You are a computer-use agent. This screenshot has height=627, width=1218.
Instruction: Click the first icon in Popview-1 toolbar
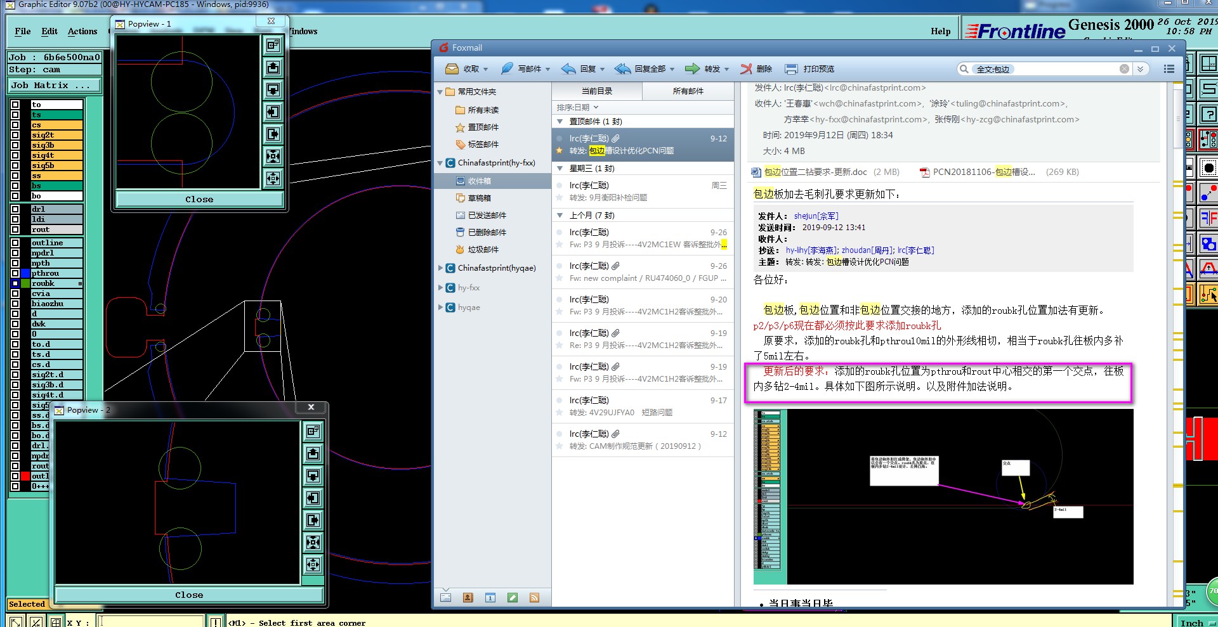click(273, 45)
